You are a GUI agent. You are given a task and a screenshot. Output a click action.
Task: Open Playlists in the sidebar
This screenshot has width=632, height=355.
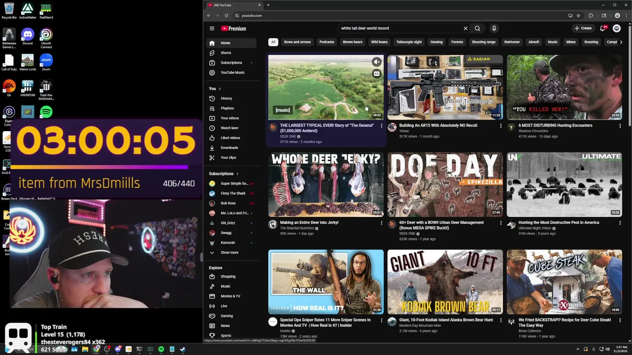tap(232, 108)
